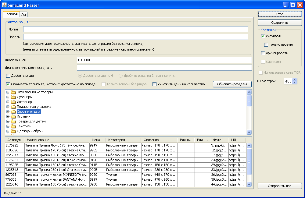Click the Логин input field

pos(135,29)
